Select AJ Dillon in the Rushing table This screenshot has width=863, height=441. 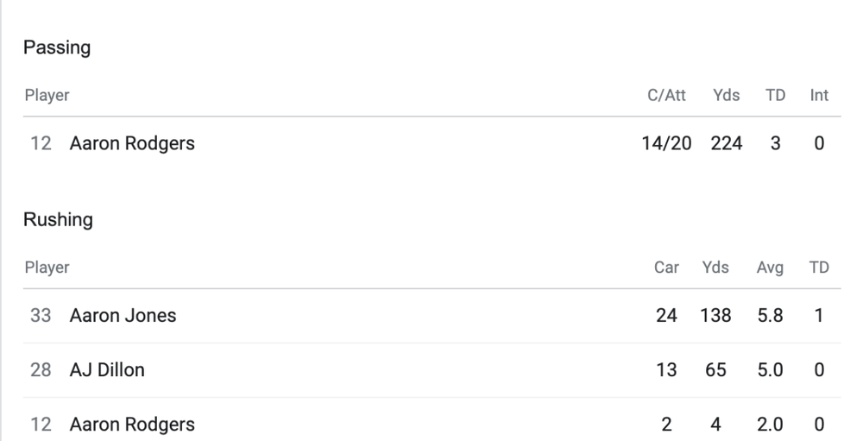point(107,370)
